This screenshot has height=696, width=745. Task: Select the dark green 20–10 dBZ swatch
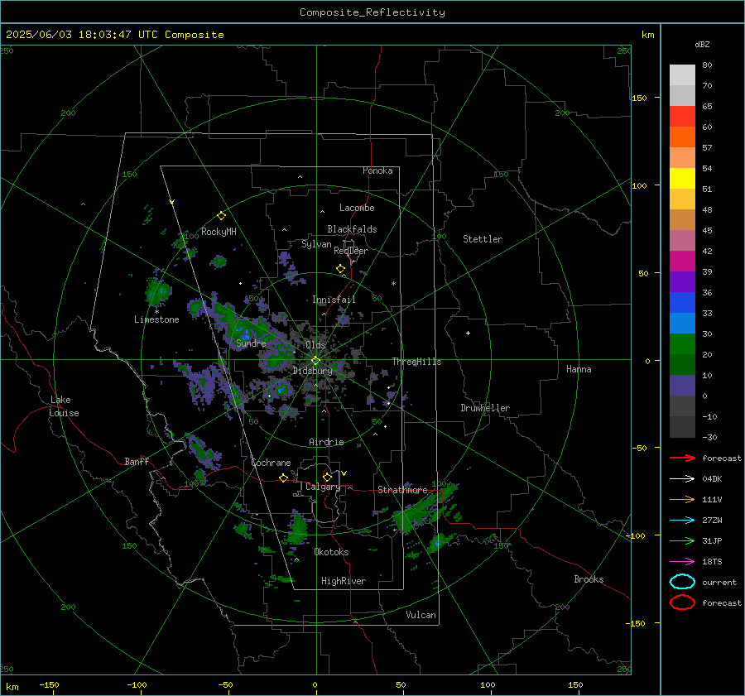(682, 364)
